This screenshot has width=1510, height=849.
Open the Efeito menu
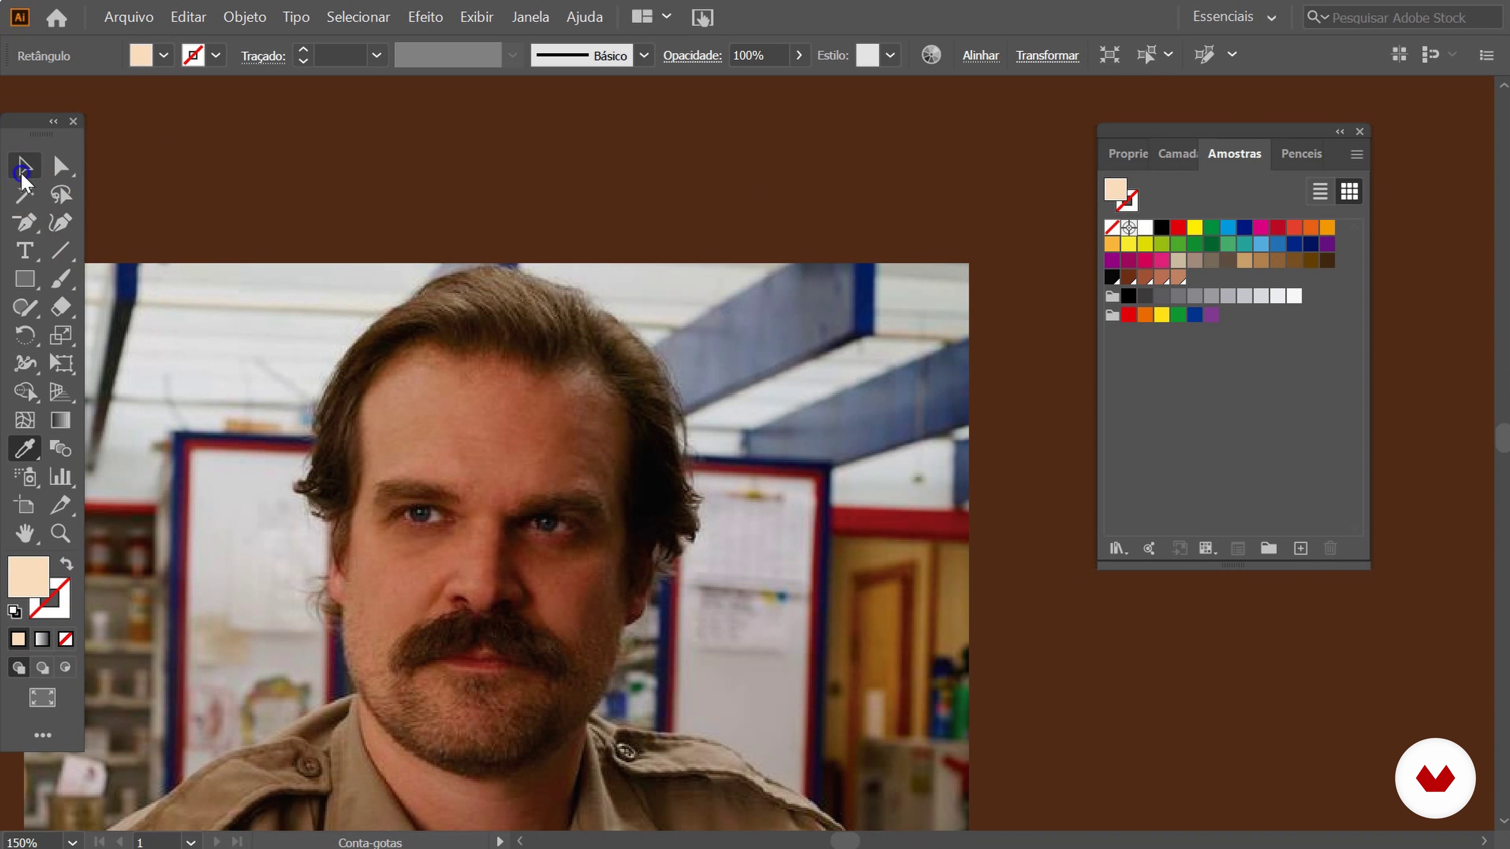pyautogui.click(x=425, y=17)
